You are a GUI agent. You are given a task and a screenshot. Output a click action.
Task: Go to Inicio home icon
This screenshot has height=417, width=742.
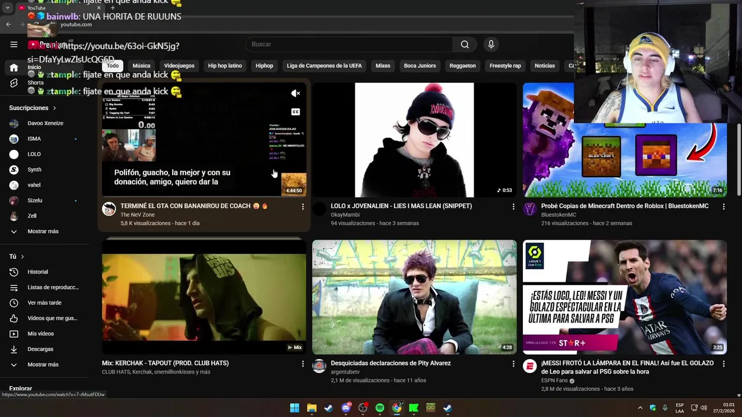click(x=14, y=68)
